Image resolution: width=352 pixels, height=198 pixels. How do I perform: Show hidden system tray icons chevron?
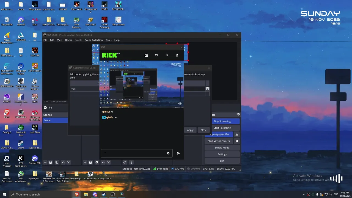pyautogui.click(x=304, y=194)
